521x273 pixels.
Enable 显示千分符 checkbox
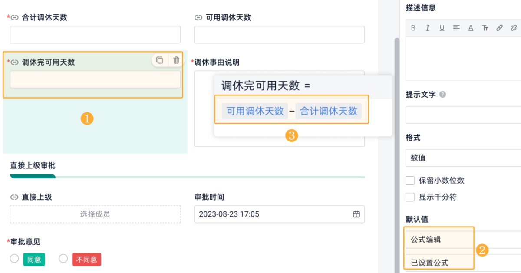[x=410, y=197]
